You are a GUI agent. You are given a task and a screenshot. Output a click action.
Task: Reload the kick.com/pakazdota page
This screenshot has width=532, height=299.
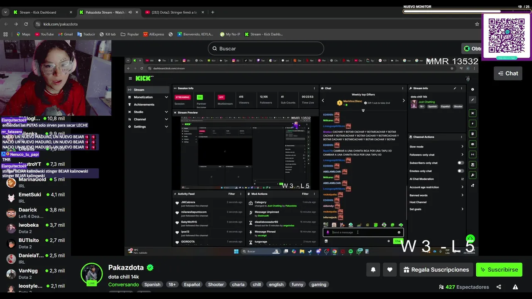pyautogui.click(x=26, y=24)
